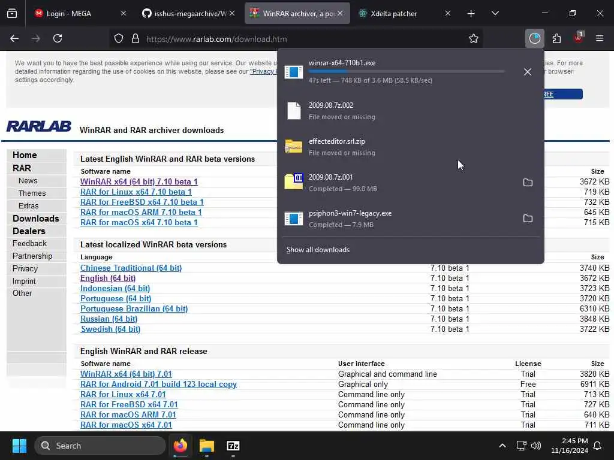Download RAR for macOS x64 7.01

point(126,425)
